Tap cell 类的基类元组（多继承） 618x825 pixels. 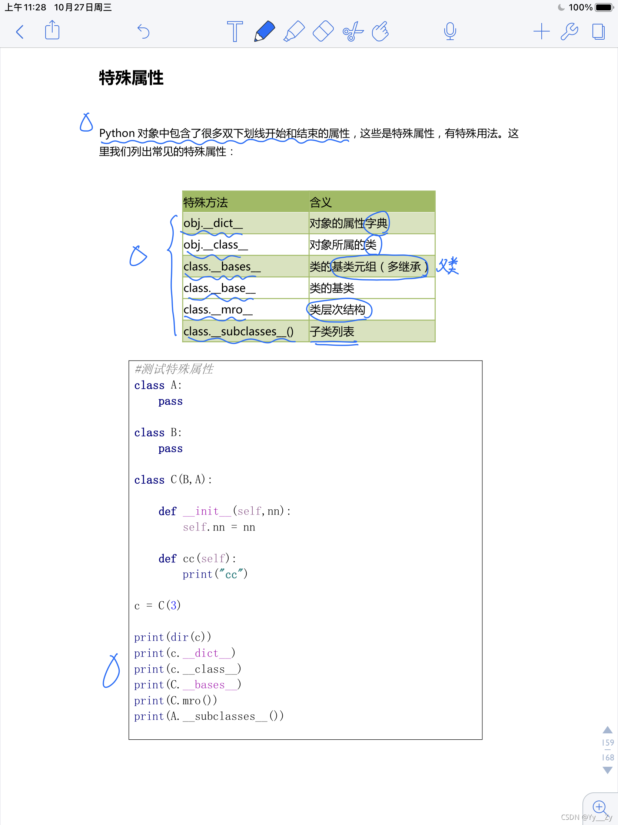(372, 266)
